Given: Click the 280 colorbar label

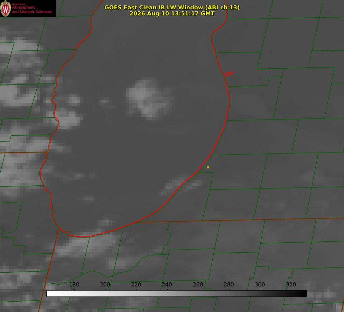Looking at the screenshot, I should (x=229, y=284).
